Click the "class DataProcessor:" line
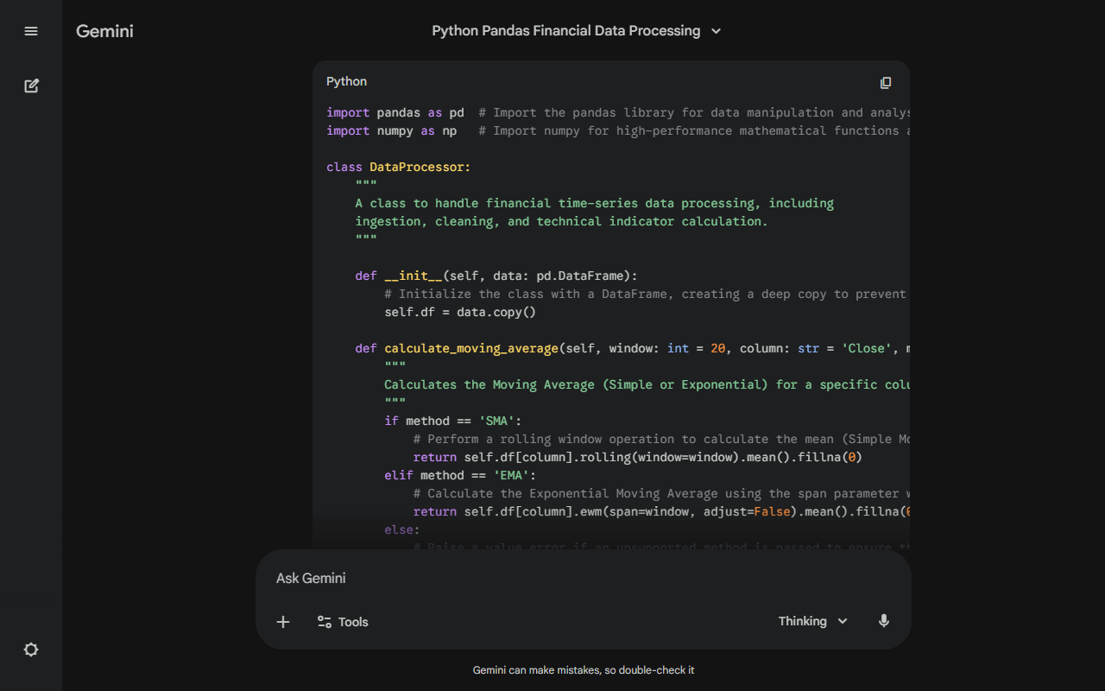This screenshot has width=1105, height=691. pos(399,167)
